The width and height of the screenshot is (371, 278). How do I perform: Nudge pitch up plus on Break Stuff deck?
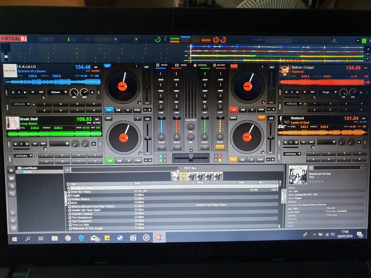150,160
